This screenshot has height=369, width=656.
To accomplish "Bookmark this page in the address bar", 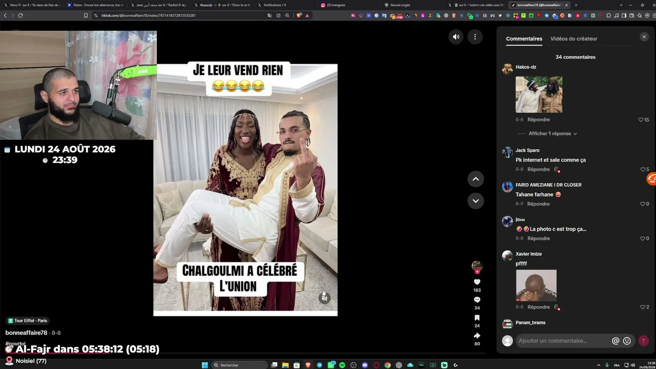I will (86, 15).
